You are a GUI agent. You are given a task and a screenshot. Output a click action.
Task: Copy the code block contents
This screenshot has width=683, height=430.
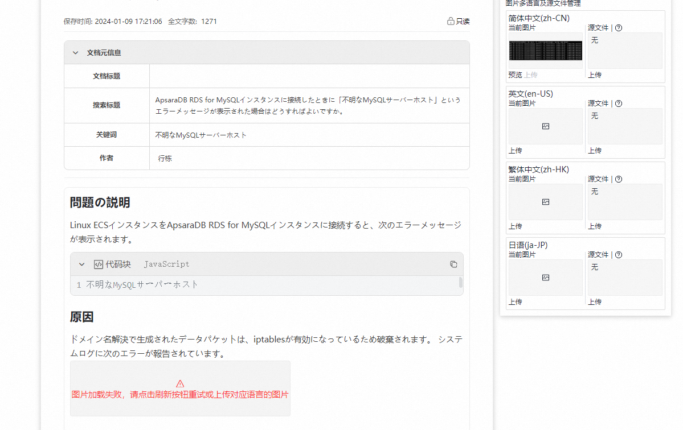click(453, 264)
